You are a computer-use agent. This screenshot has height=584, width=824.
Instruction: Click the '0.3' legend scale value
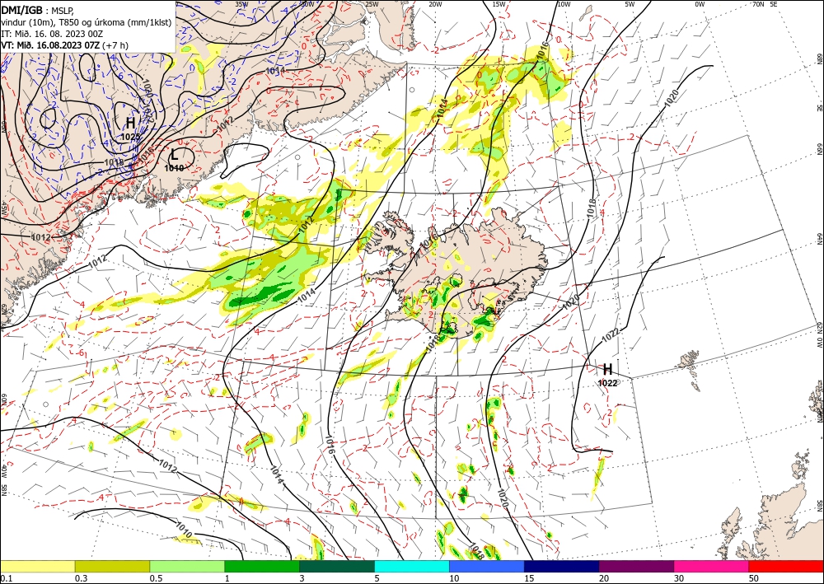click(80, 578)
